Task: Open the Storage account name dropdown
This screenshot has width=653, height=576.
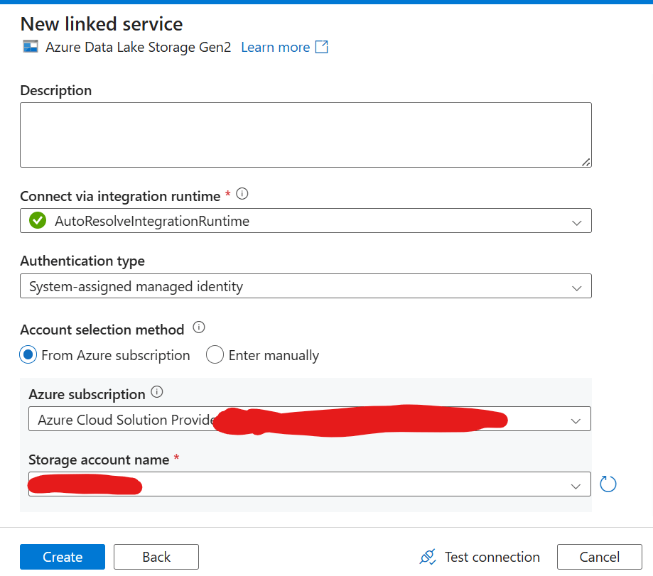Action: click(576, 486)
